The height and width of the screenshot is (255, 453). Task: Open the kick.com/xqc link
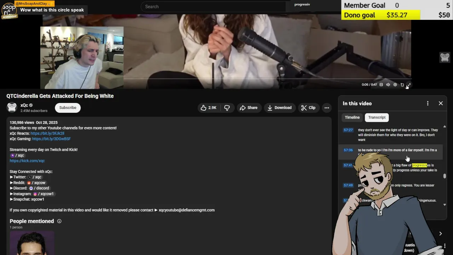coord(27,161)
